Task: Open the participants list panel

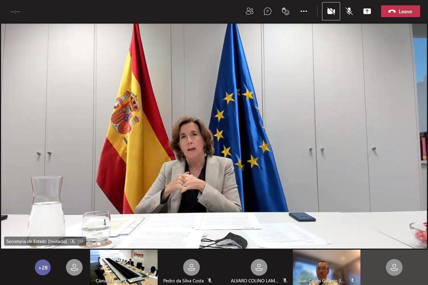Action: (x=249, y=11)
